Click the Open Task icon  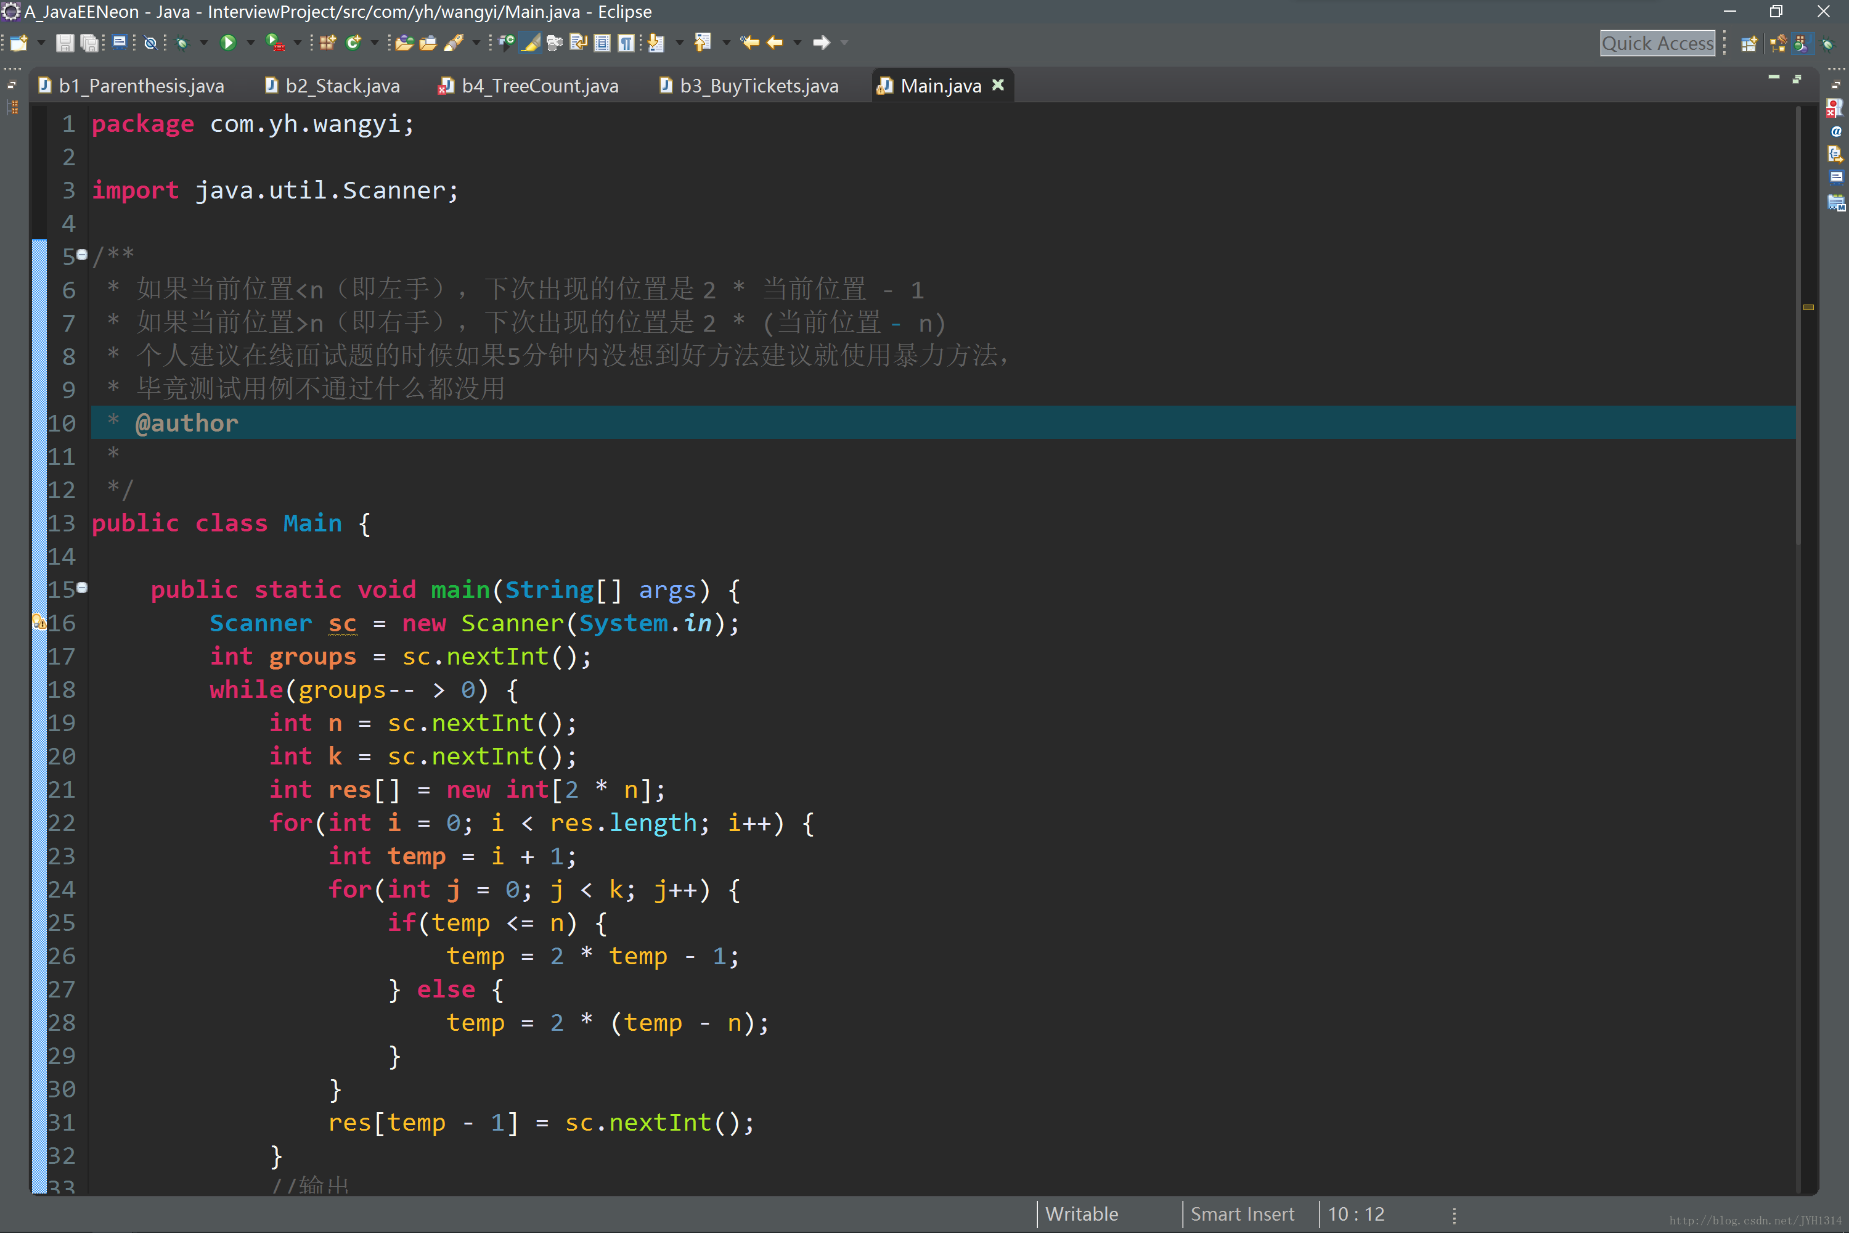pos(428,43)
